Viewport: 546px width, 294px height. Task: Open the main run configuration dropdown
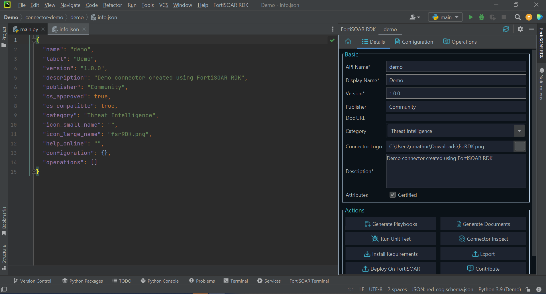[445, 17]
